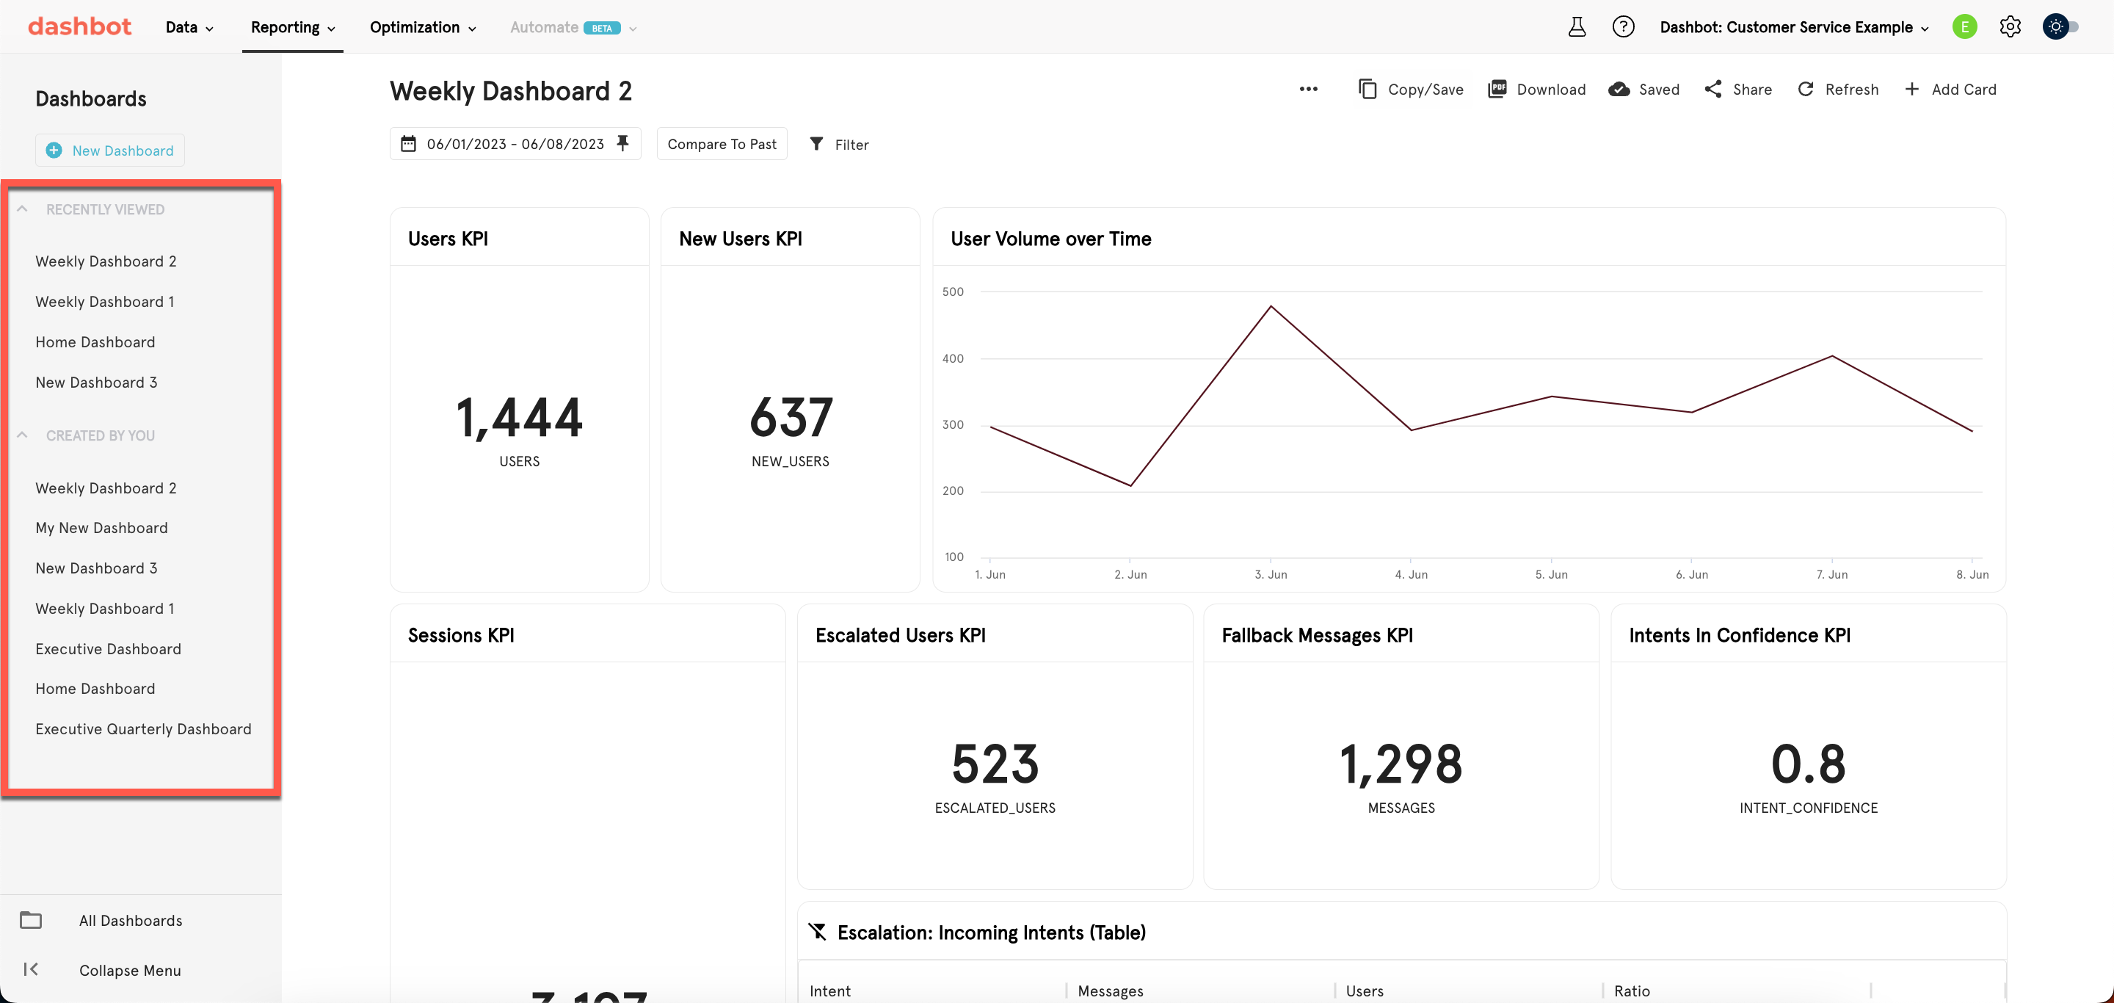Open the Automate BETA dropdown
The height and width of the screenshot is (1003, 2114).
coord(573,27)
